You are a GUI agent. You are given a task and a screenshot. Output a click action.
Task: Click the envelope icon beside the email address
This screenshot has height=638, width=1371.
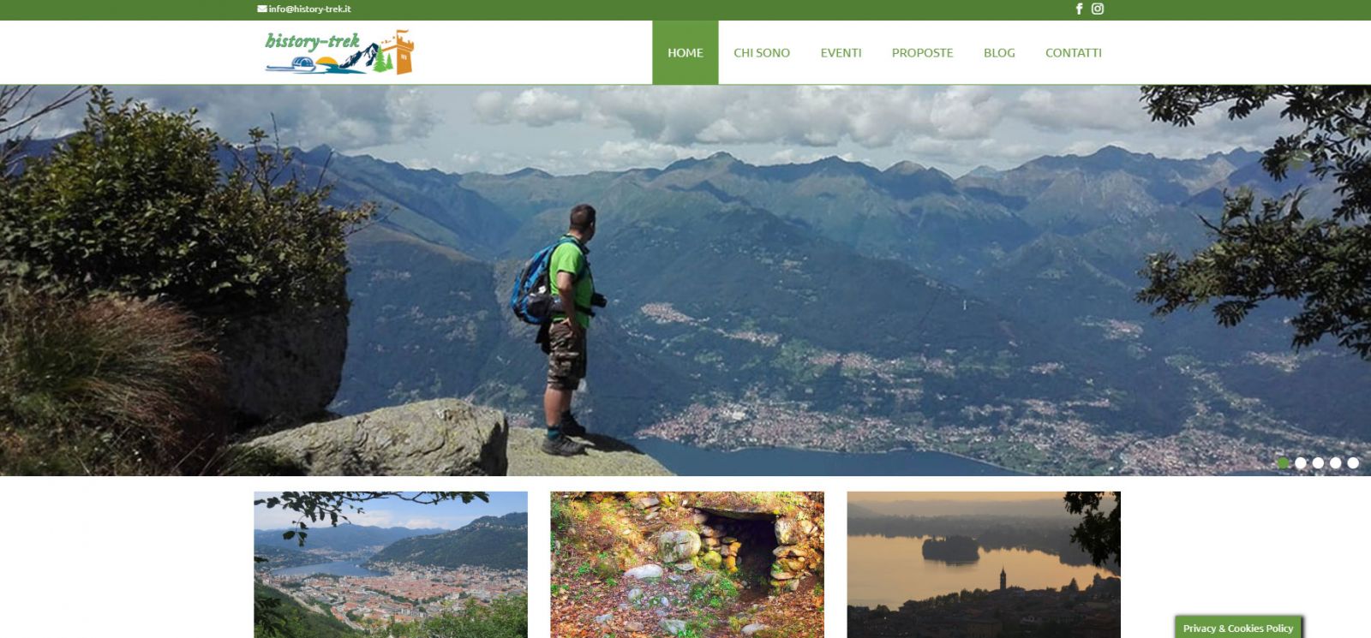pyautogui.click(x=262, y=9)
